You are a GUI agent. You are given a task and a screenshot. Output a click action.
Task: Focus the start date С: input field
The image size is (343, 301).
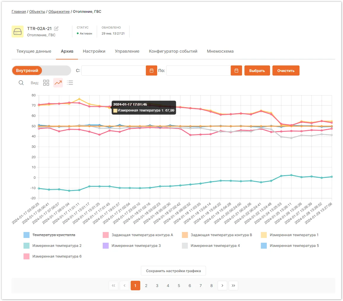point(113,70)
